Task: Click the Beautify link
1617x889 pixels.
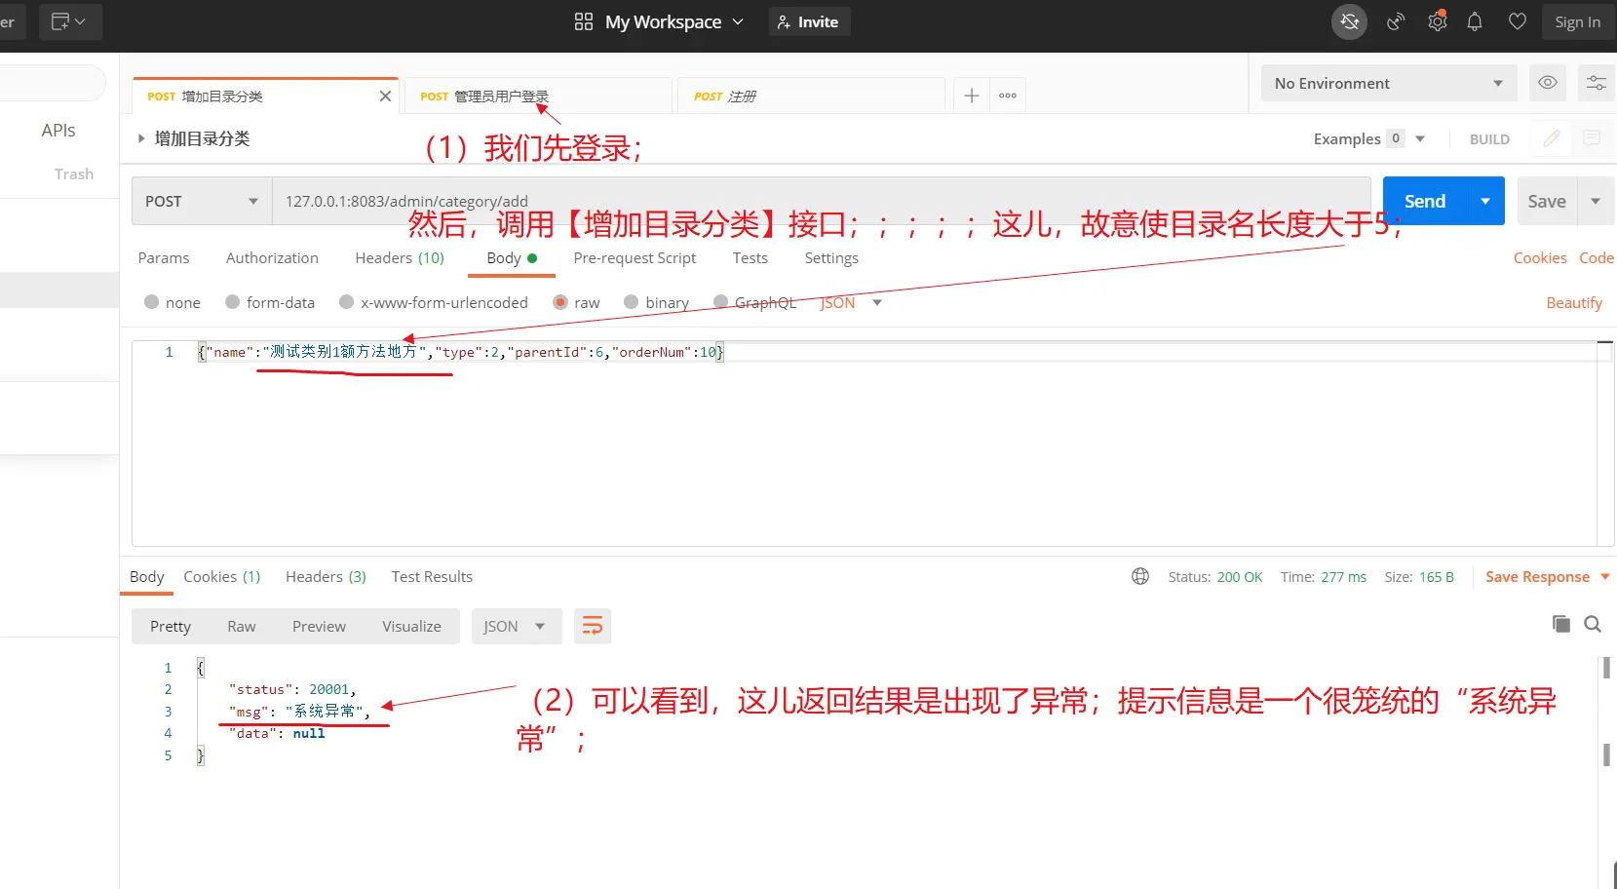Action: 1573,302
